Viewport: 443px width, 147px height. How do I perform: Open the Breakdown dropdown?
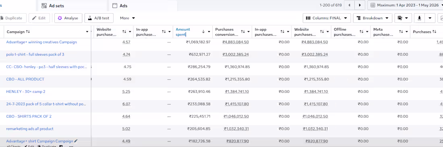(373, 18)
